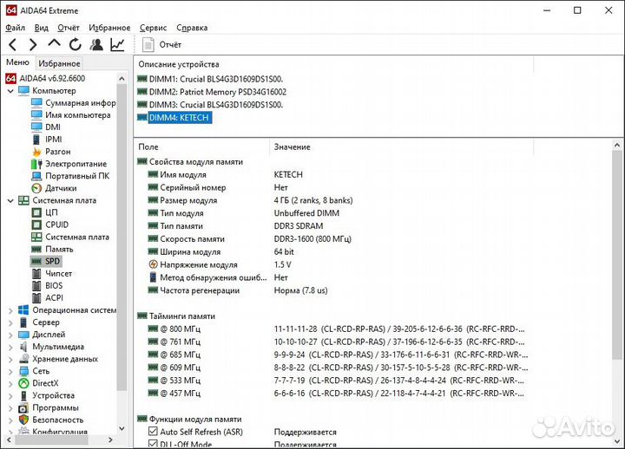Open the Сервис menu

(153, 28)
